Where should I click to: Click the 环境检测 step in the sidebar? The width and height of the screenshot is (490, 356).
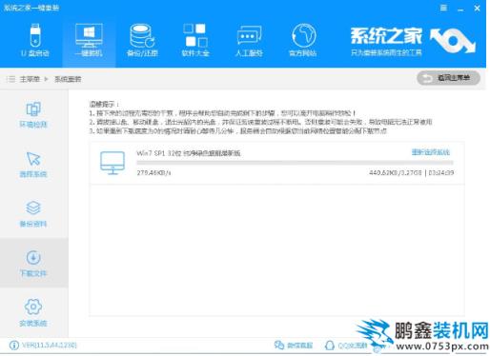pos(33,115)
